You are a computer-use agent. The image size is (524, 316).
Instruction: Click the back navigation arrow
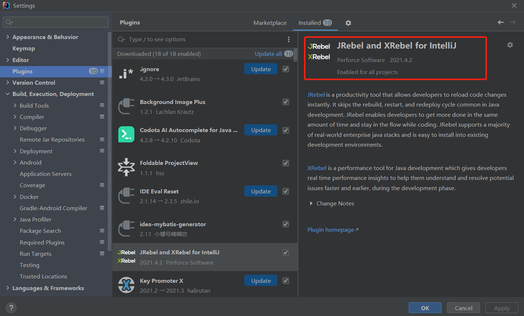[x=501, y=22]
